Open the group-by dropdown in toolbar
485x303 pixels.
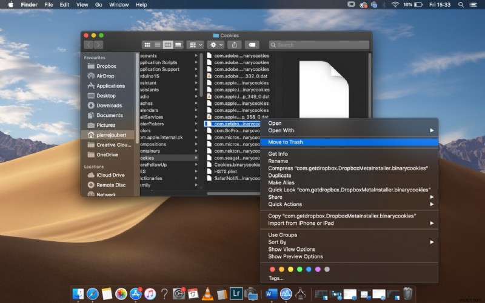pyautogui.click(x=195, y=45)
